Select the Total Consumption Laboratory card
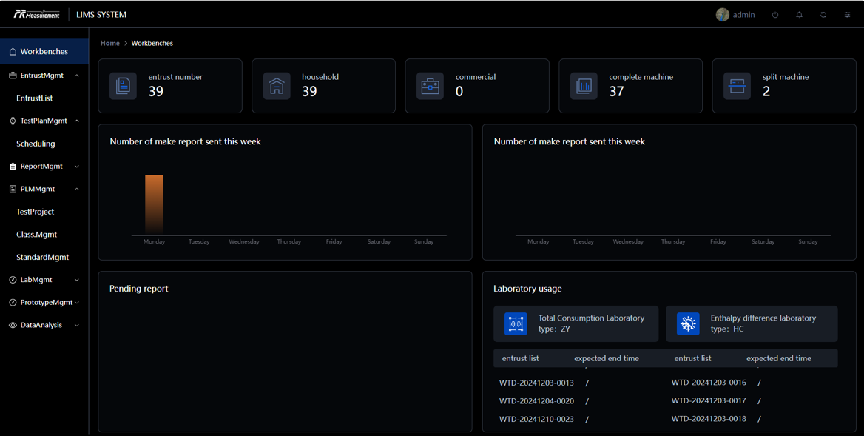 point(576,324)
